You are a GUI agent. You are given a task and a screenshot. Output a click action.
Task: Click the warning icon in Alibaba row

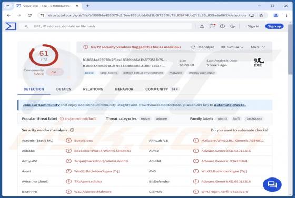click(x=68, y=151)
